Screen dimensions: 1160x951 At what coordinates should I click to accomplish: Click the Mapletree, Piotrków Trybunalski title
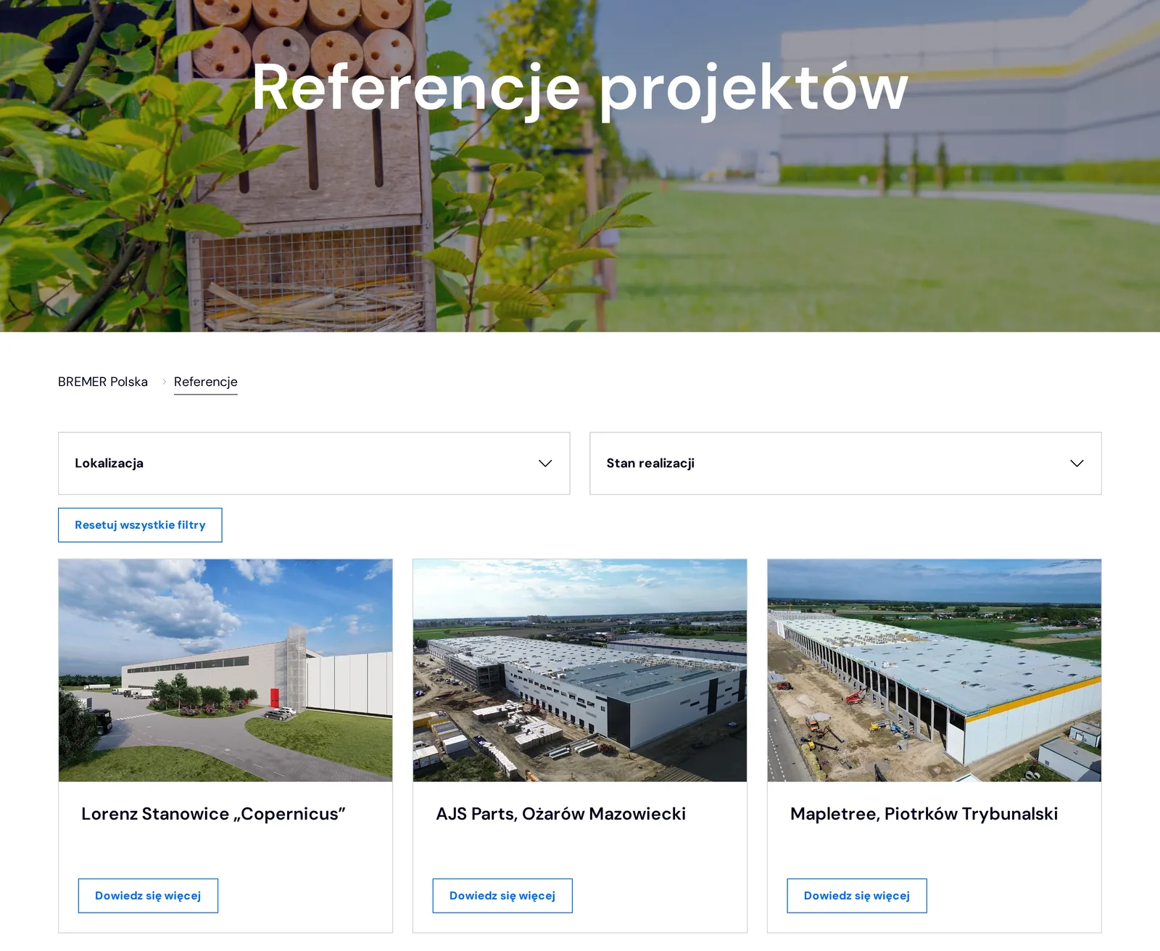coord(924,814)
